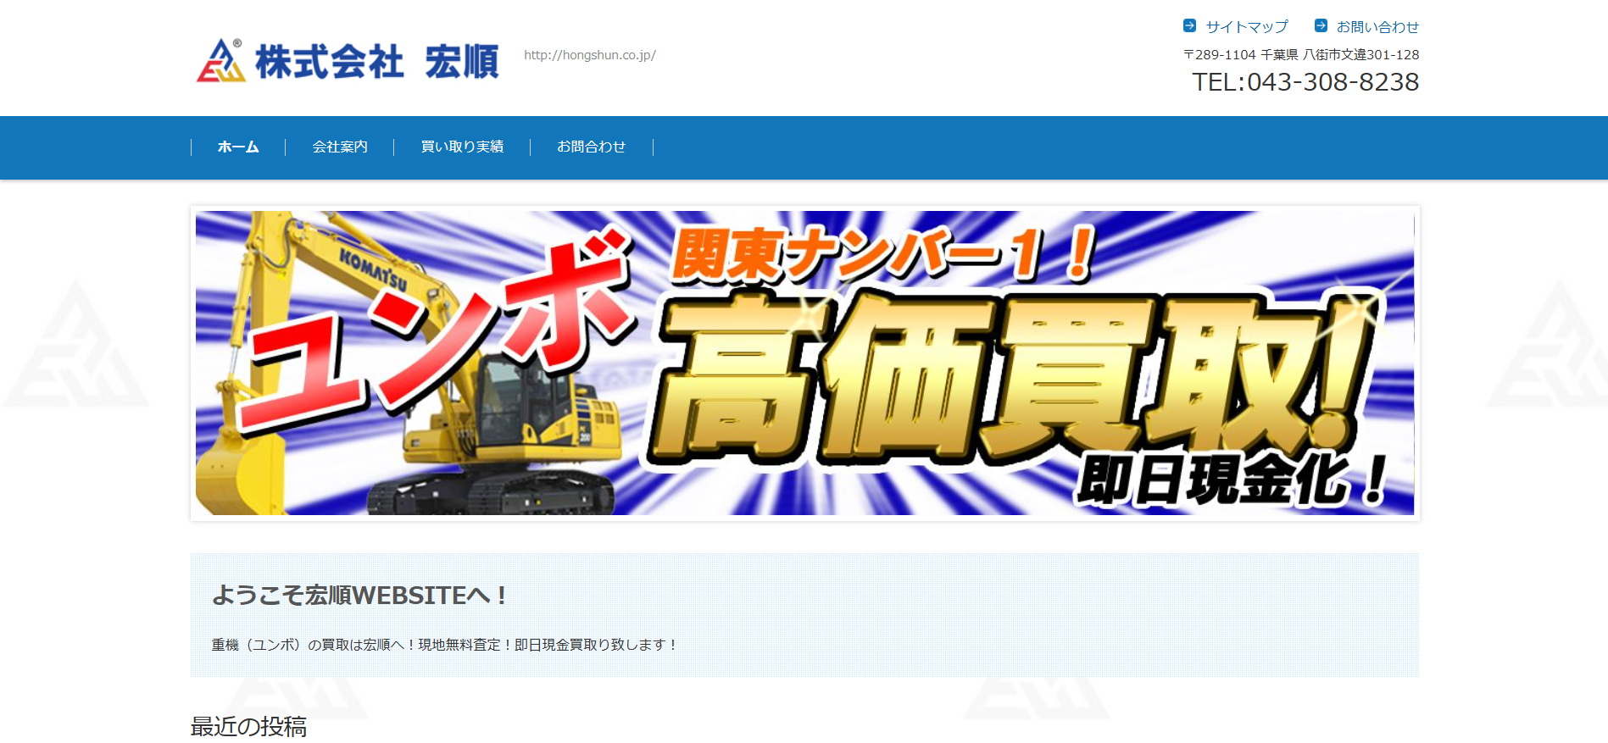Click the ユンボ高価買取 banner image
The image size is (1608, 743).
[804, 363]
